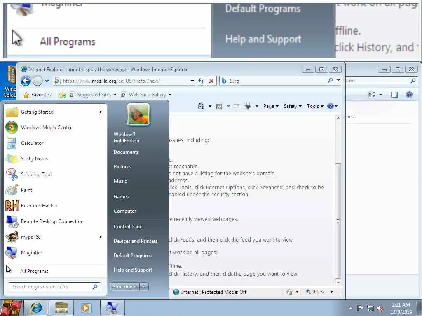
Task: Click the Home page icon
Action: (x=201, y=106)
